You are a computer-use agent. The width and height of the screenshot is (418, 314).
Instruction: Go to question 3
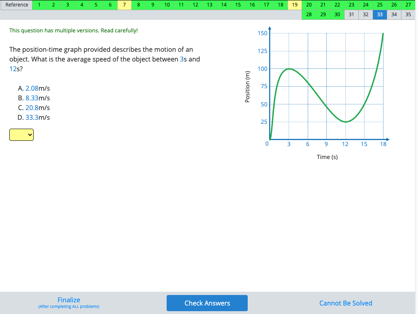tap(67, 5)
